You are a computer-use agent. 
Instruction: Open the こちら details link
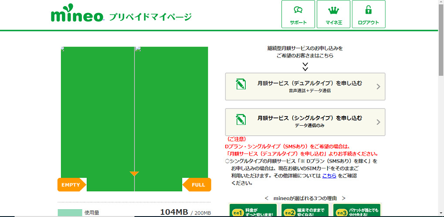pos(329,176)
